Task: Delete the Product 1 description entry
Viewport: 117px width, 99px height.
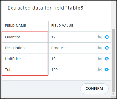Action: click(107, 48)
